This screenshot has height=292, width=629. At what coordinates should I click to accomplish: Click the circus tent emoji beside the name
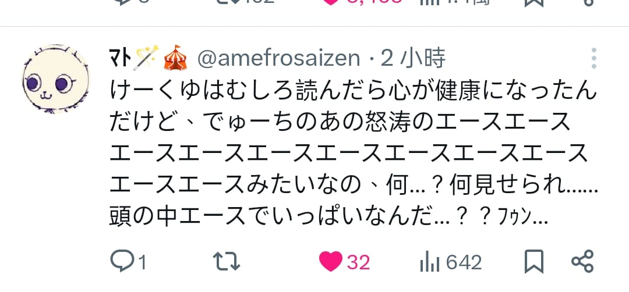coord(175,58)
